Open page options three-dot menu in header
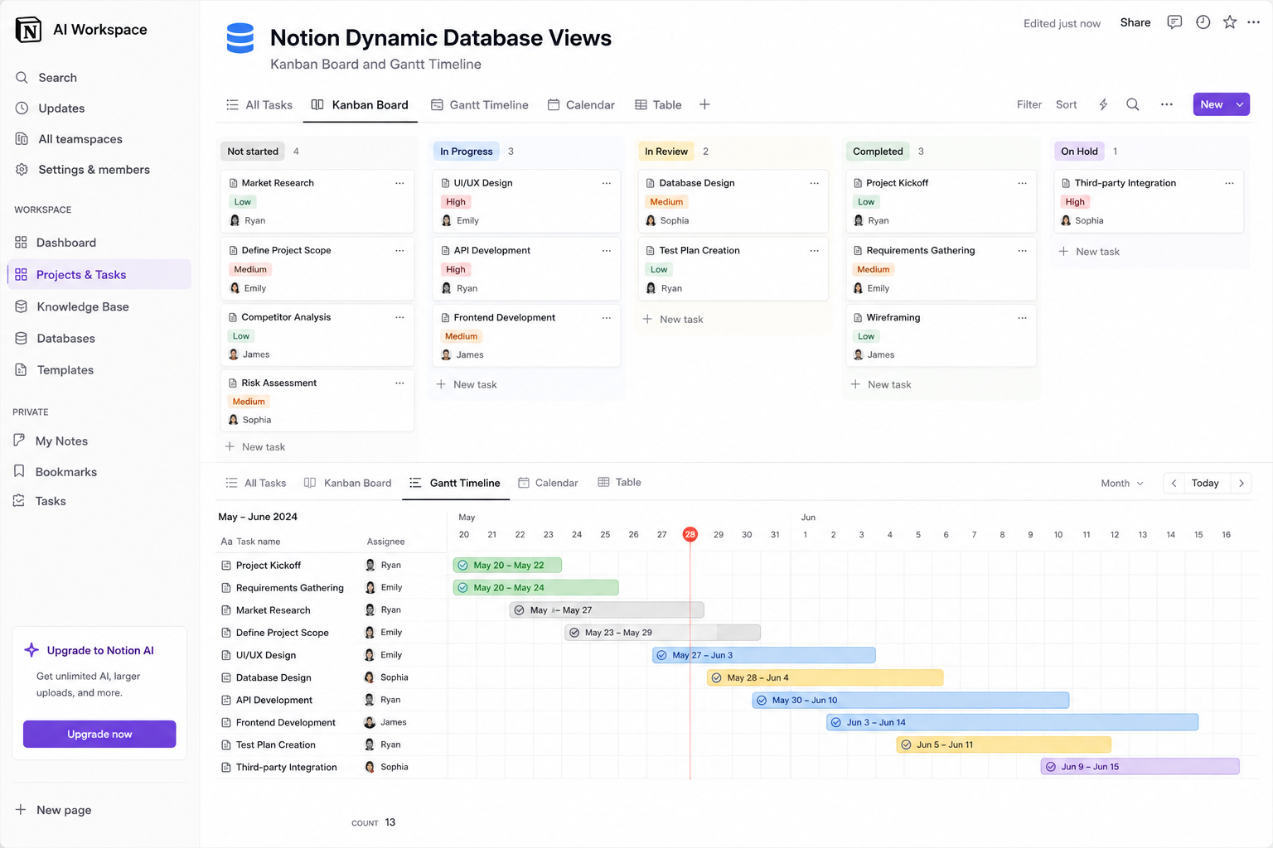The width and height of the screenshot is (1273, 848). (1254, 22)
